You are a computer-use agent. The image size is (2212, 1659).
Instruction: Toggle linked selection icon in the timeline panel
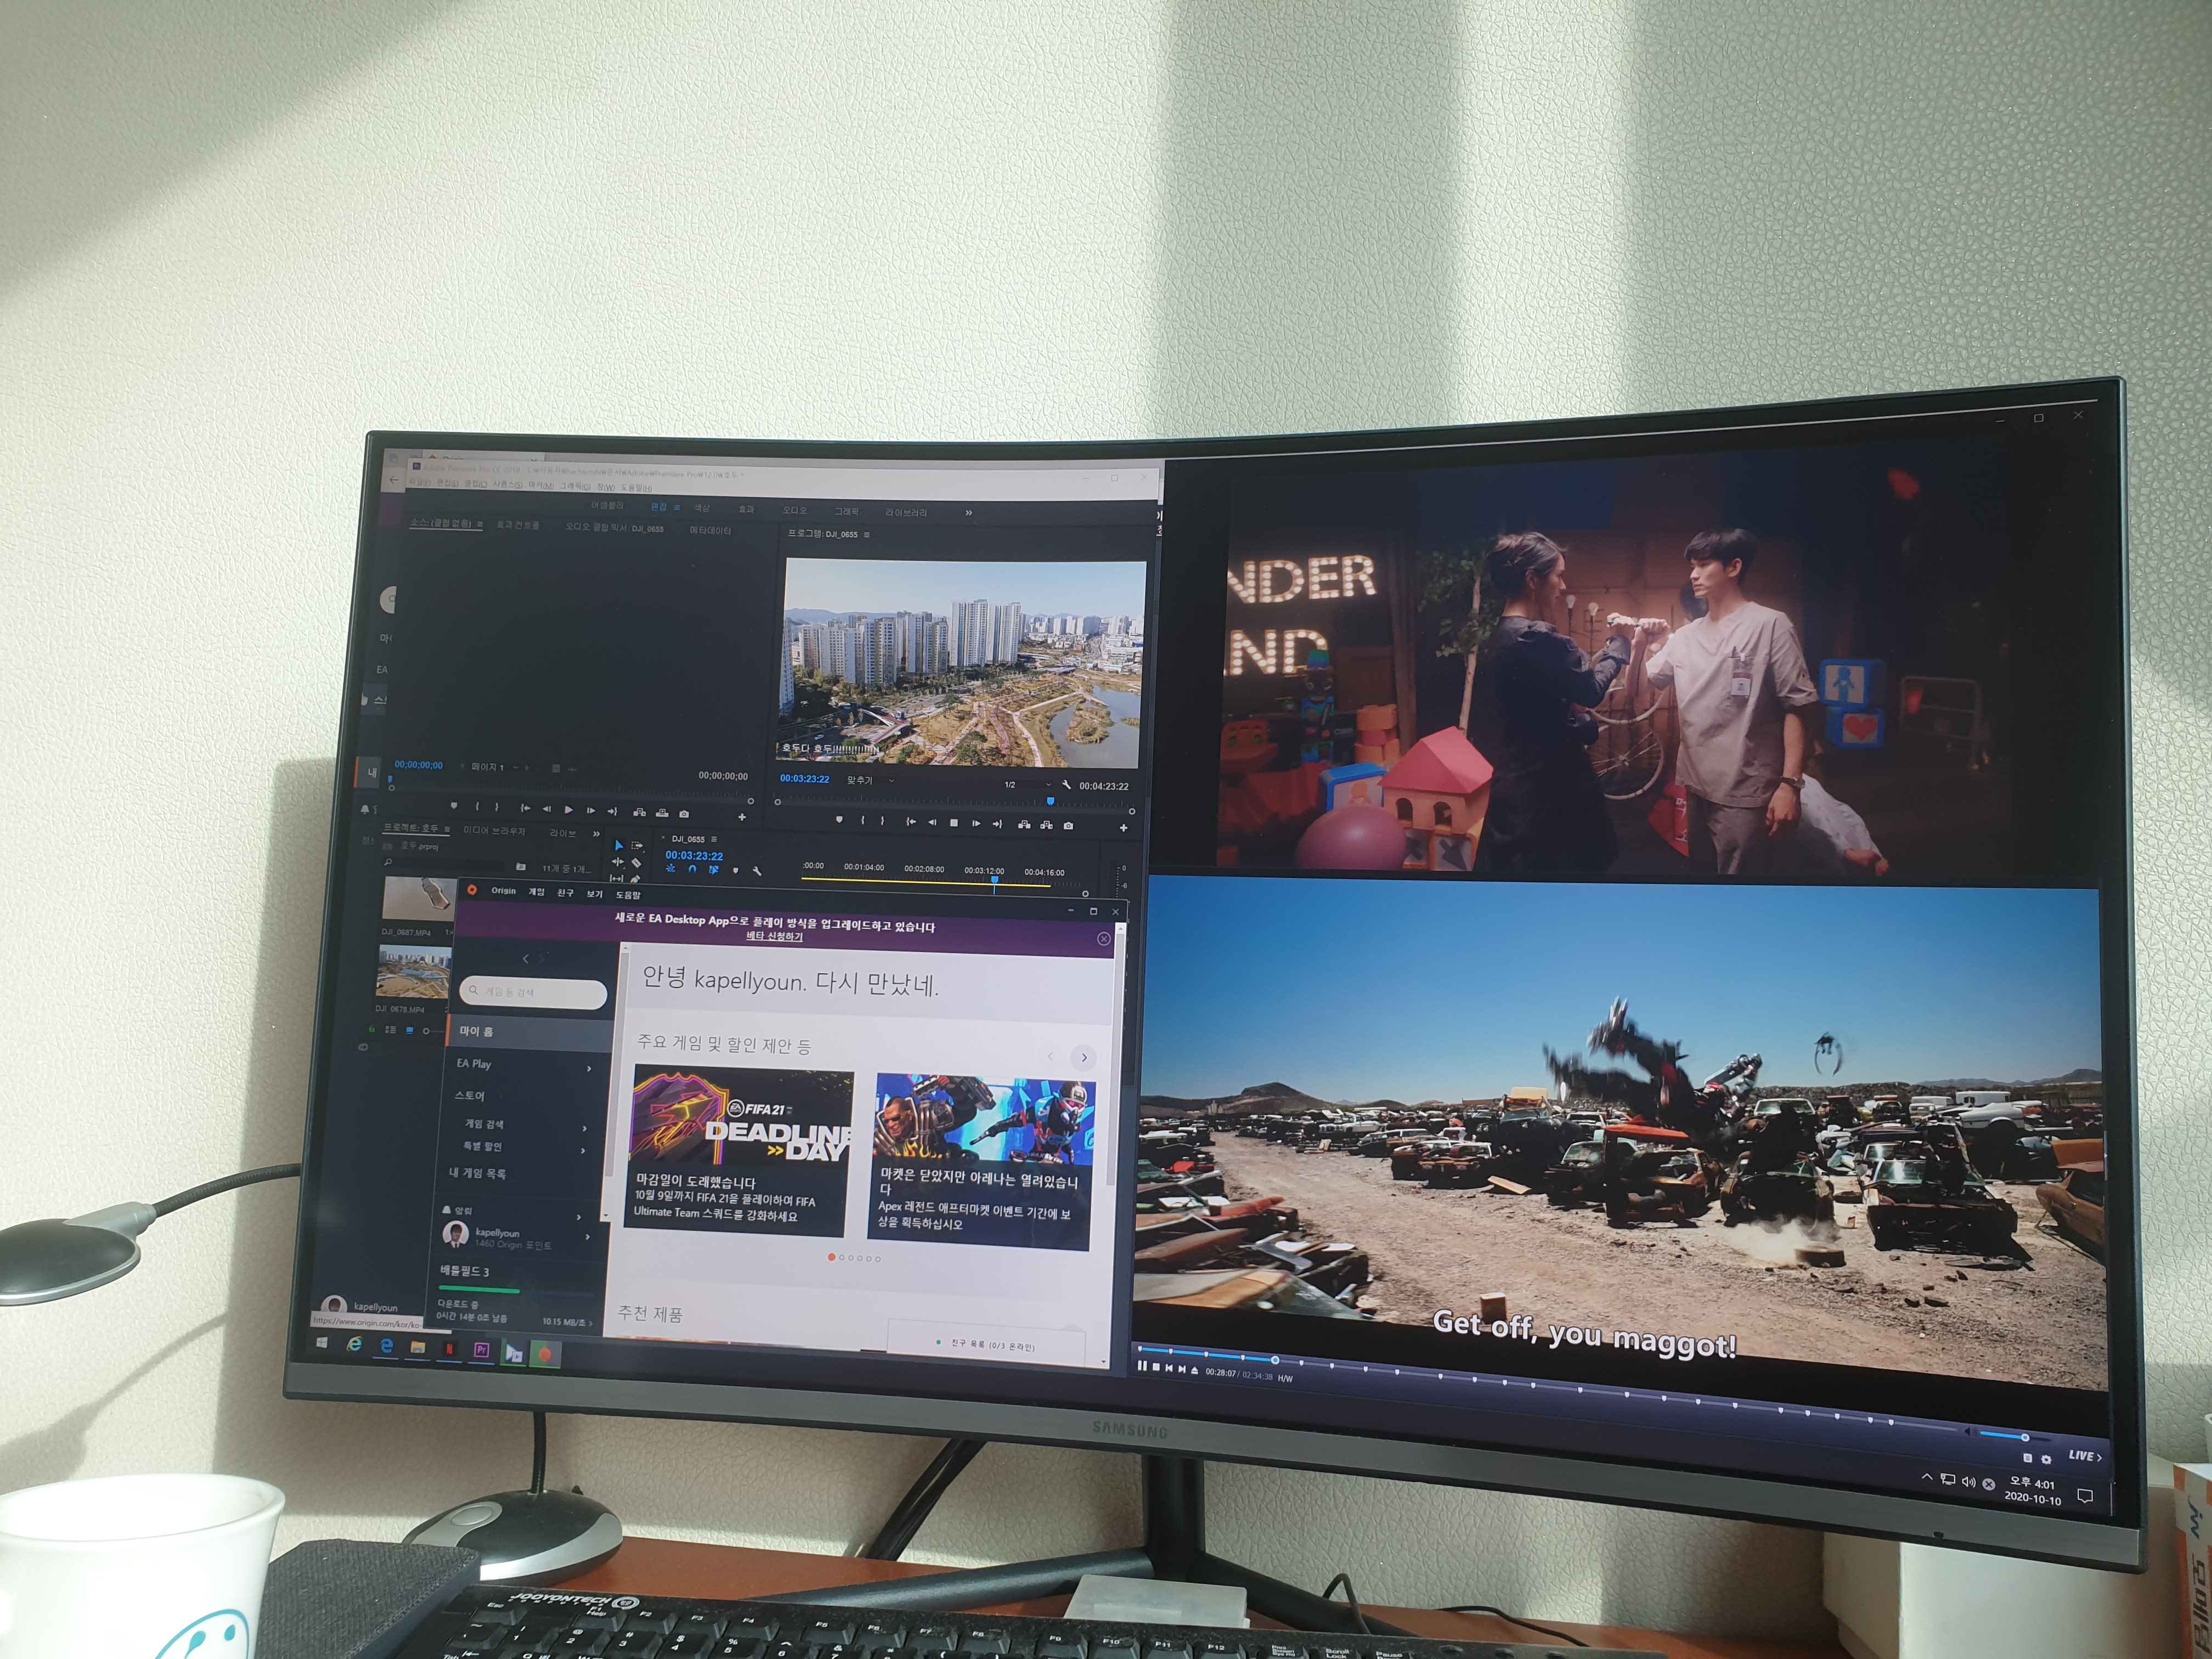[x=713, y=870]
